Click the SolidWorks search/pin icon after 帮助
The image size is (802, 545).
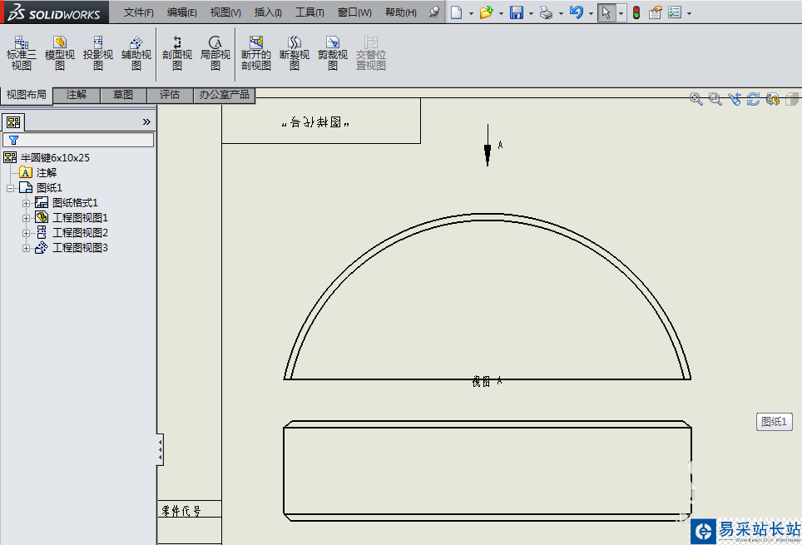433,12
